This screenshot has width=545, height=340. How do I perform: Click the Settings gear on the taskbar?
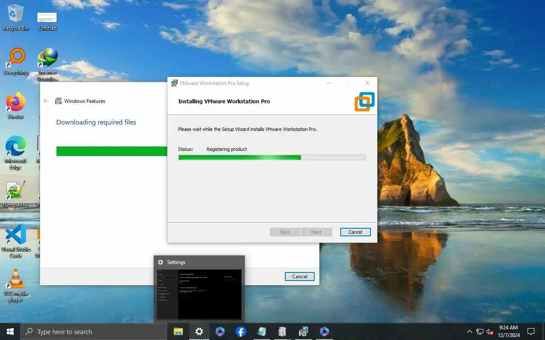click(x=199, y=331)
